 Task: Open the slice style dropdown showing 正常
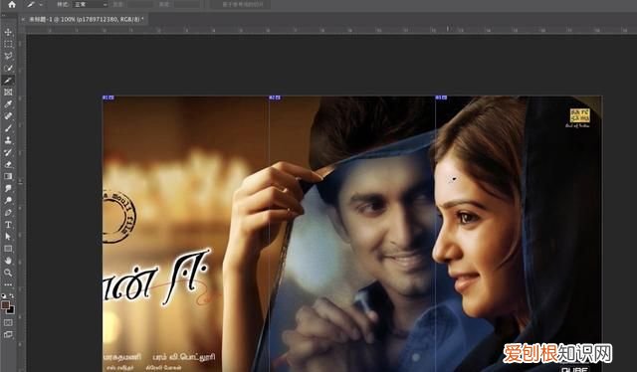(91, 4)
